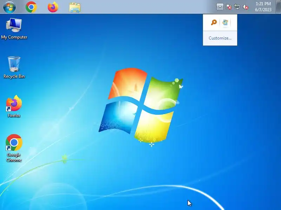
Task: Open the Customize... link
Action: (220, 38)
